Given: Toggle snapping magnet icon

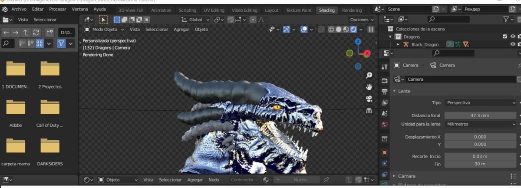Looking at the screenshot, I should point(231,20).
